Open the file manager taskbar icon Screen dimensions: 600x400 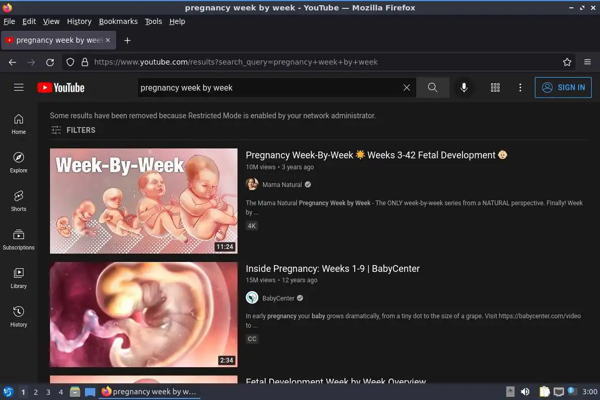[75, 392]
